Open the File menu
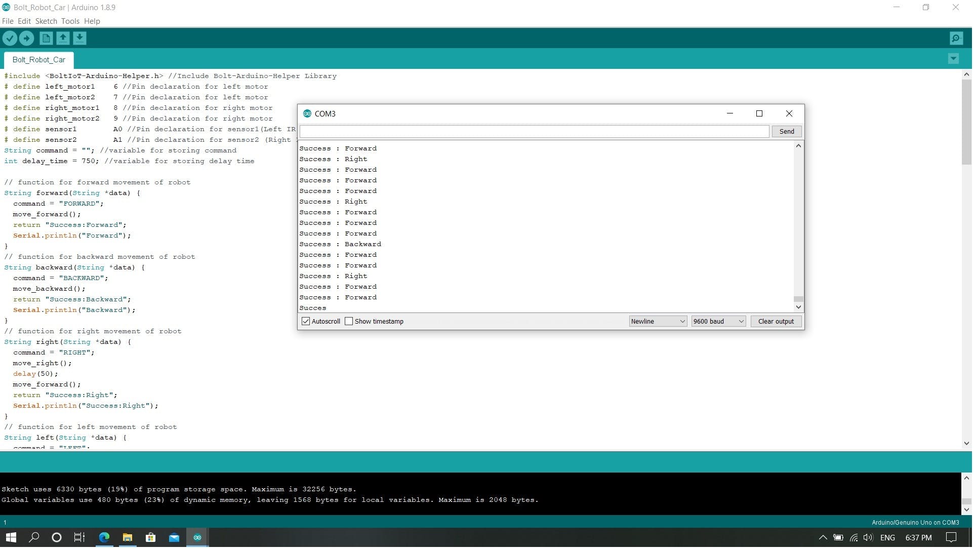 [8, 21]
